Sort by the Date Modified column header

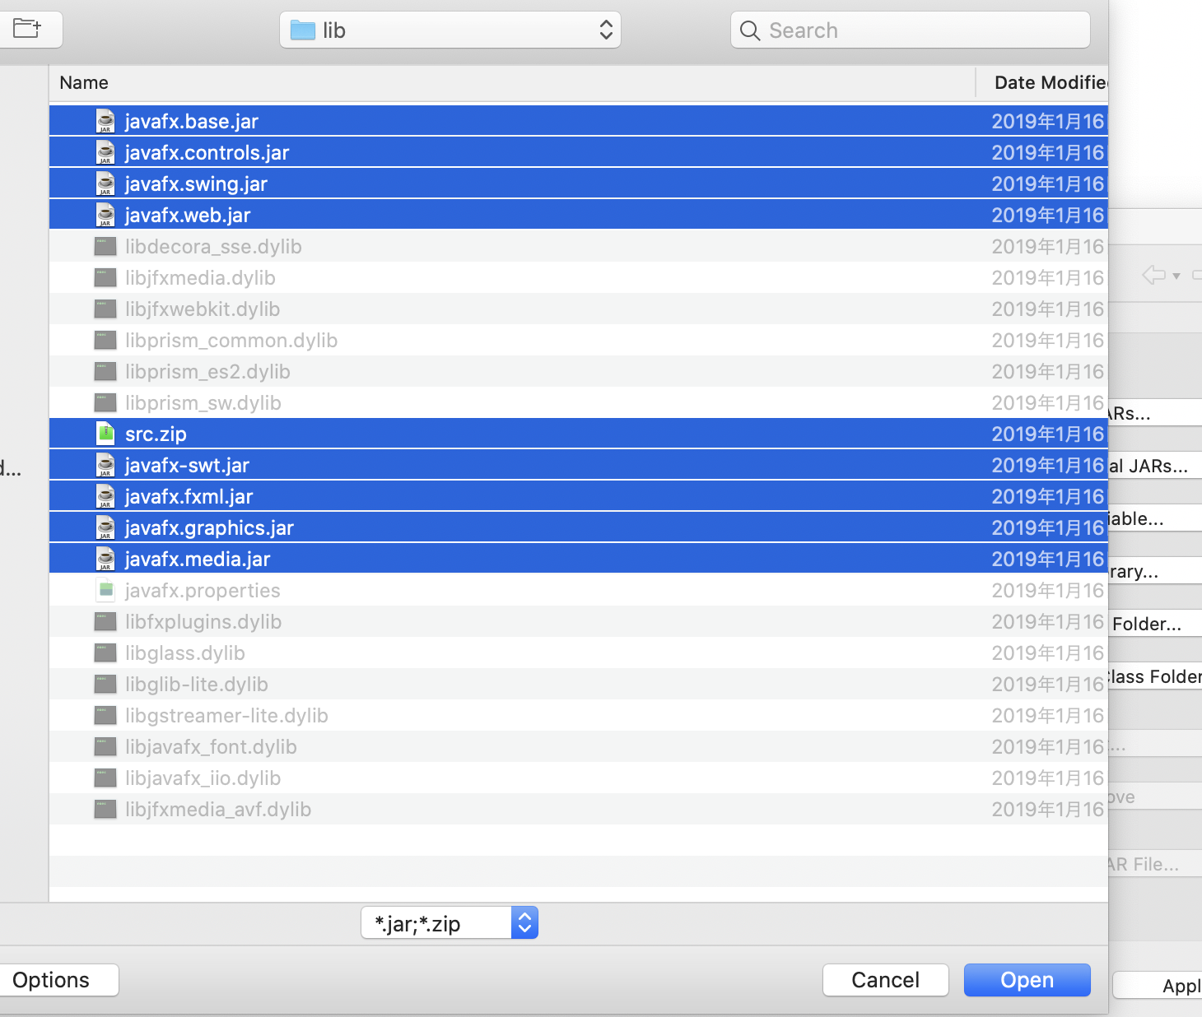click(1050, 82)
